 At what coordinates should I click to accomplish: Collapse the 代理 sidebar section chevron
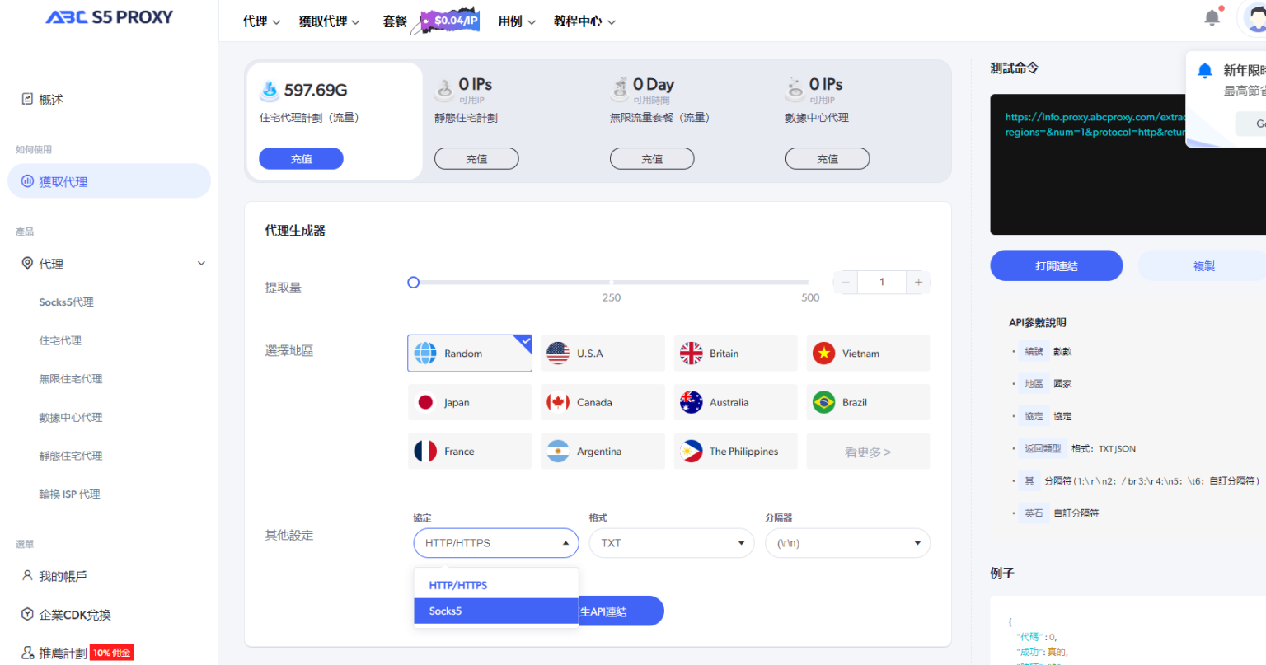201,263
